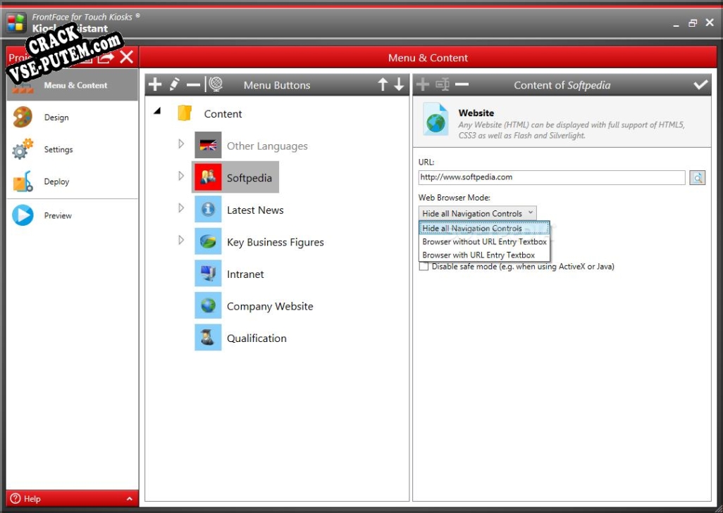The image size is (723, 513).
Task: Choose Browser without URL Entry Textbox option
Action: [484, 242]
